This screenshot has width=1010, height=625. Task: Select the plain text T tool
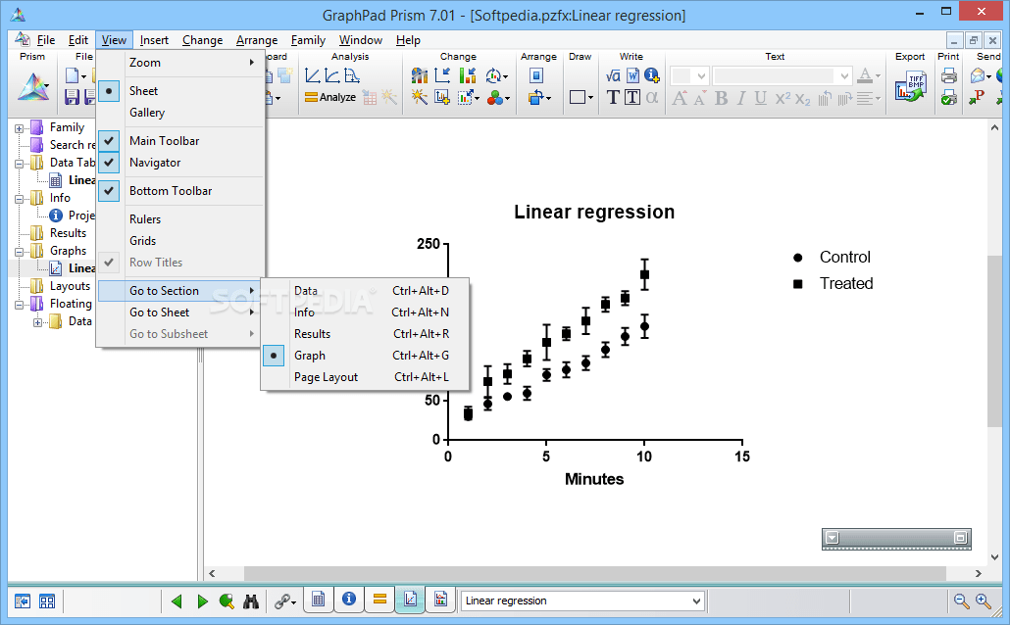613,97
